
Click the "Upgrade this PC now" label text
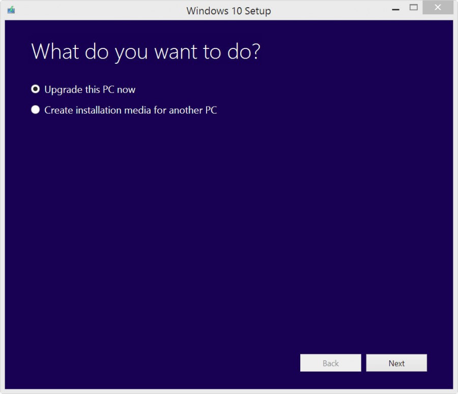coord(90,89)
